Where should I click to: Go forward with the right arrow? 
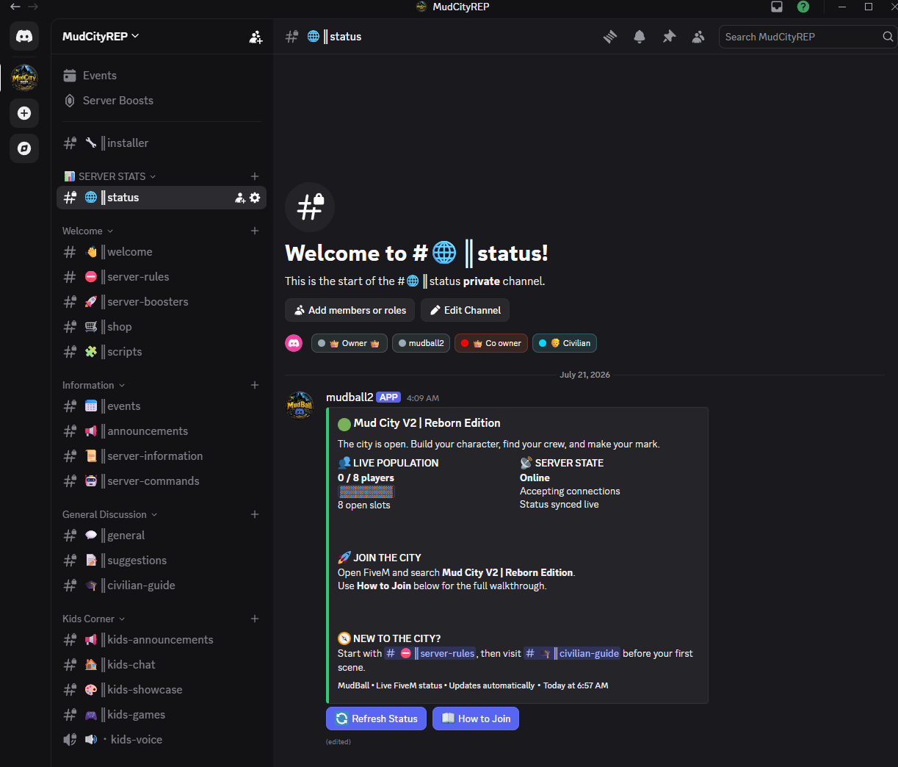tap(33, 7)
